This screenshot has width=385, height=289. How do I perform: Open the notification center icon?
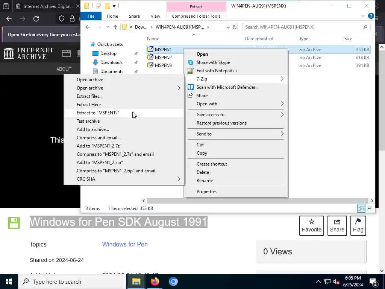pos(373,281)
